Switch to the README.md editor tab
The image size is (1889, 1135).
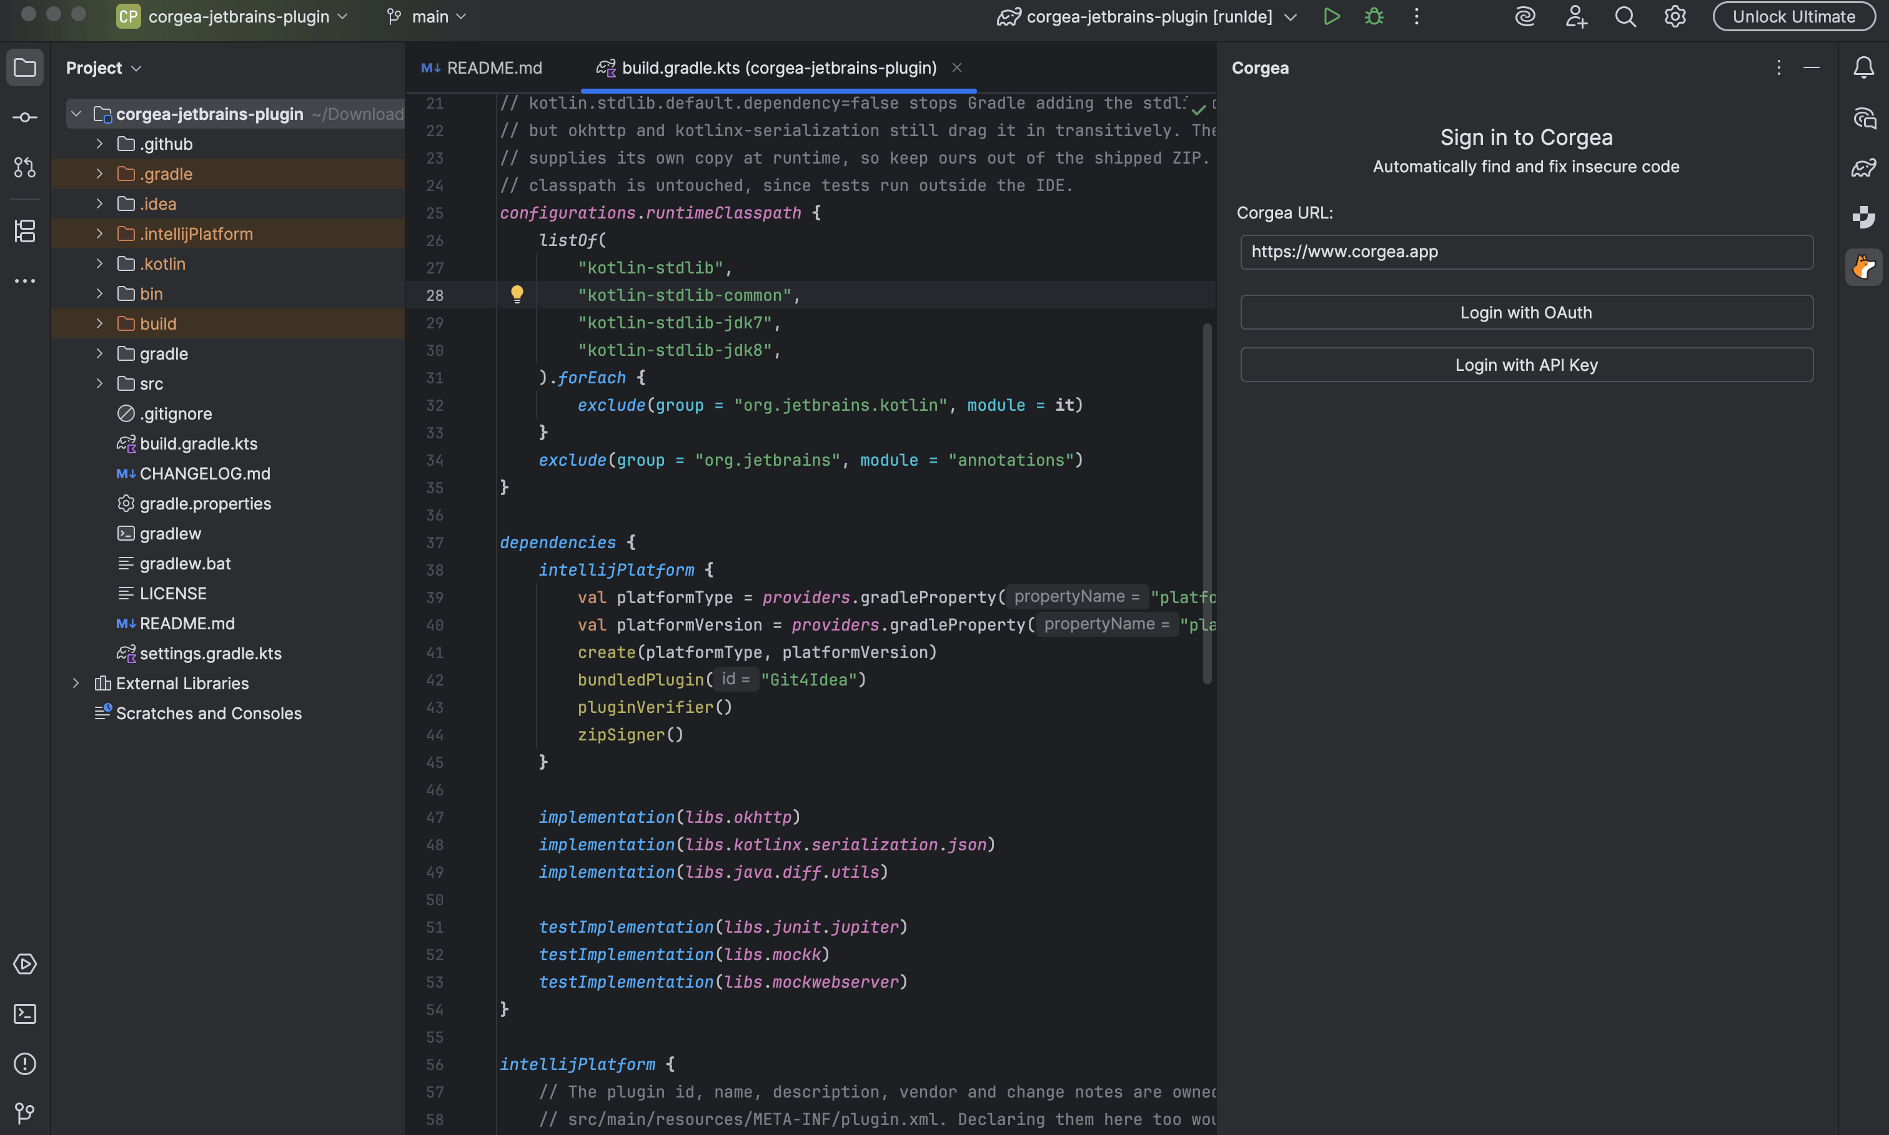tap(482, 68)
